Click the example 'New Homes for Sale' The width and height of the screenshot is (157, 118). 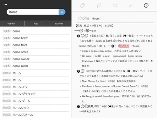click(x=93, y=81)
